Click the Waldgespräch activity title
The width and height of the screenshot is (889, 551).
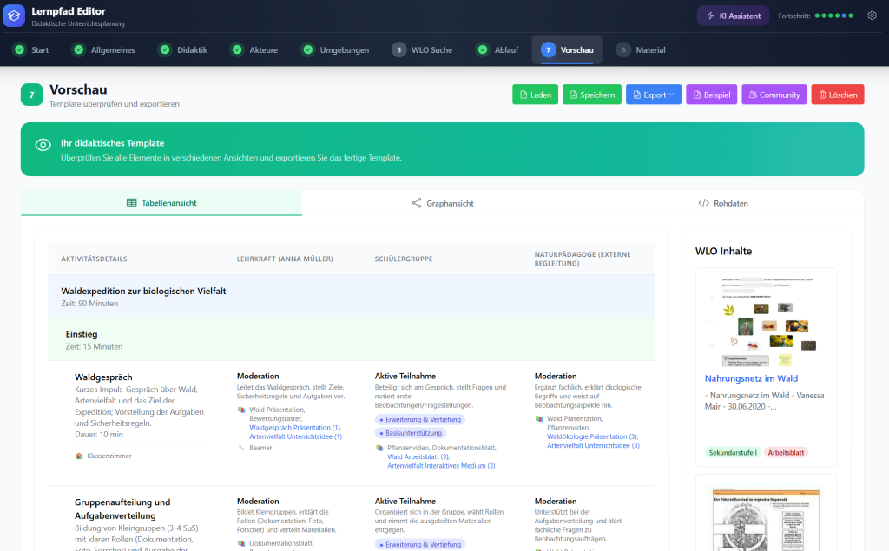tap(103, 377)
